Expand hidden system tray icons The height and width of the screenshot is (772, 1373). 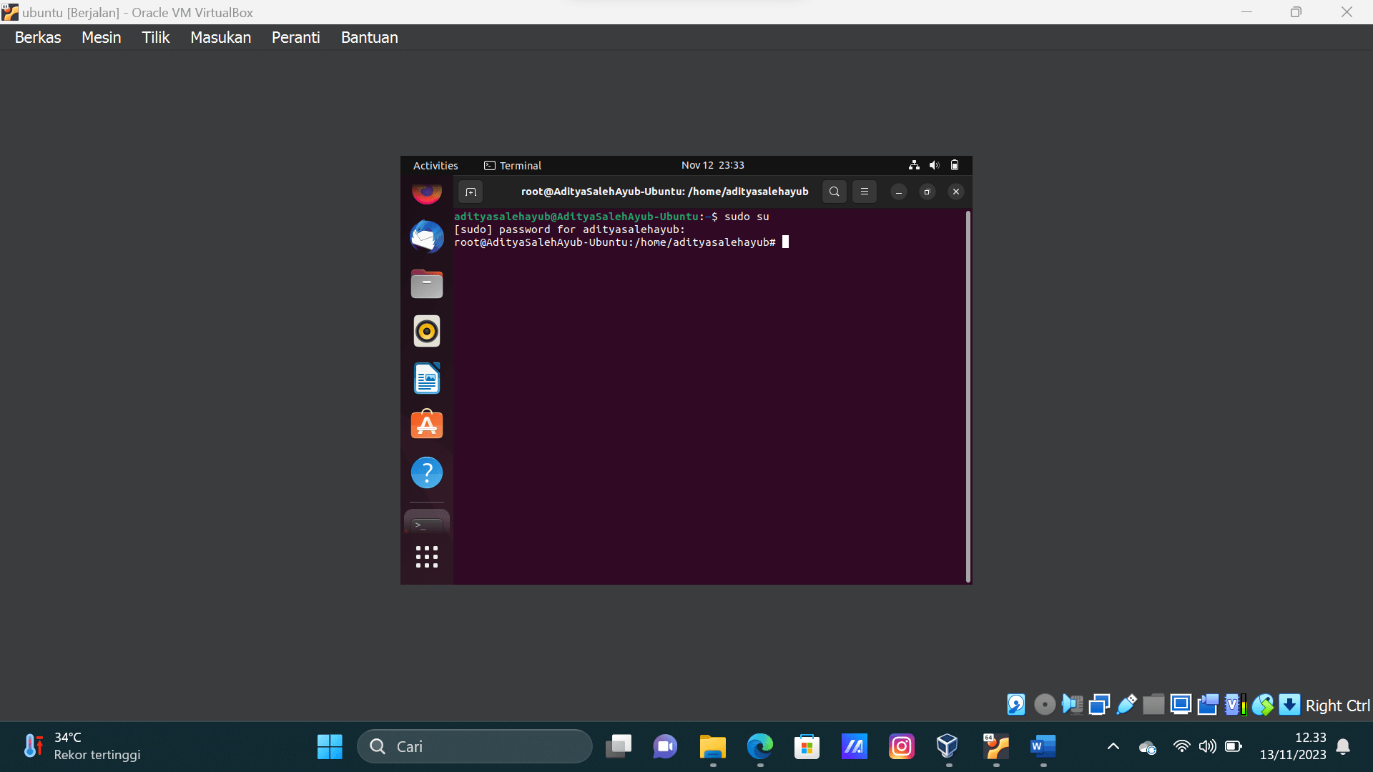pyautogui.click(x=1113, y=747)
